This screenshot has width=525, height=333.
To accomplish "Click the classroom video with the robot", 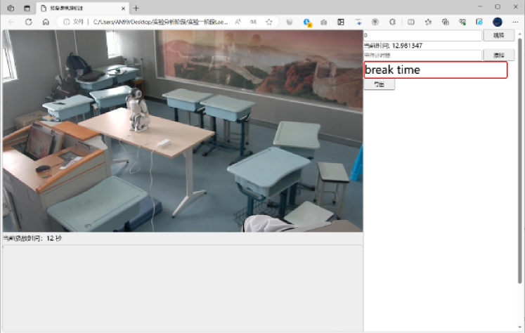I will coord(182,131).
